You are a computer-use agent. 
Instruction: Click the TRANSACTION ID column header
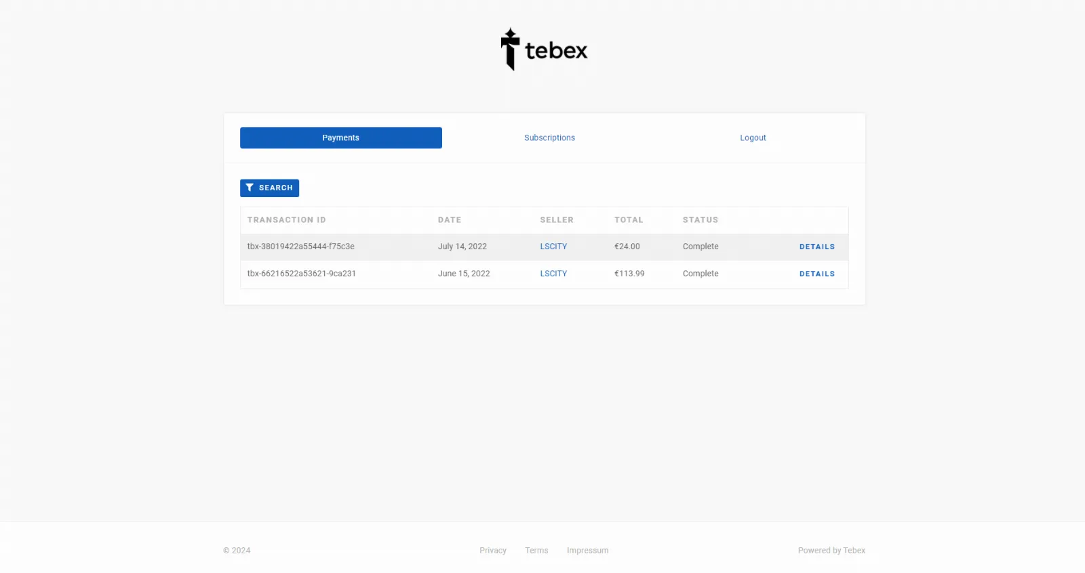[286, 220]
